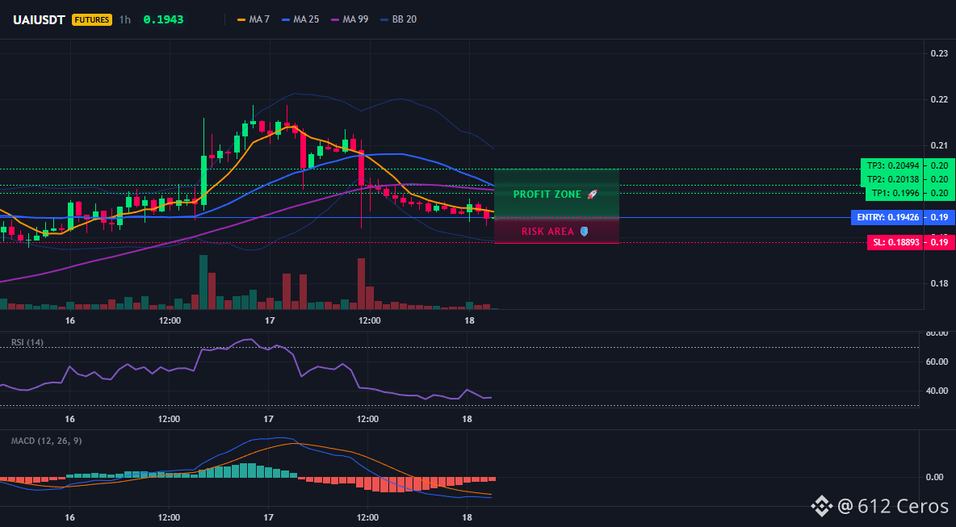The image size is (956, 527).
Task: Click the shield icon in Risk Area
Action: coord(584,232)
